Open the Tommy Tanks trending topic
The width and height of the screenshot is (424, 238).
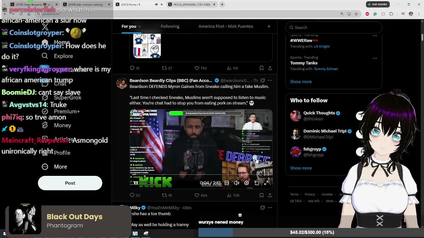click(x=304, y=63)
